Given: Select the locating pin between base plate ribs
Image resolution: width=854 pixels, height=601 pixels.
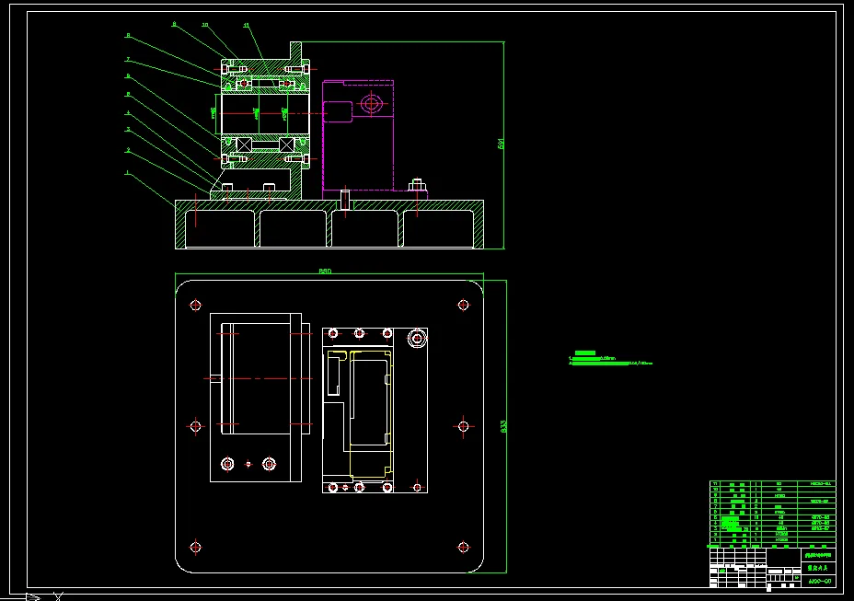Looking at the screenshot, I should (345, 200).
